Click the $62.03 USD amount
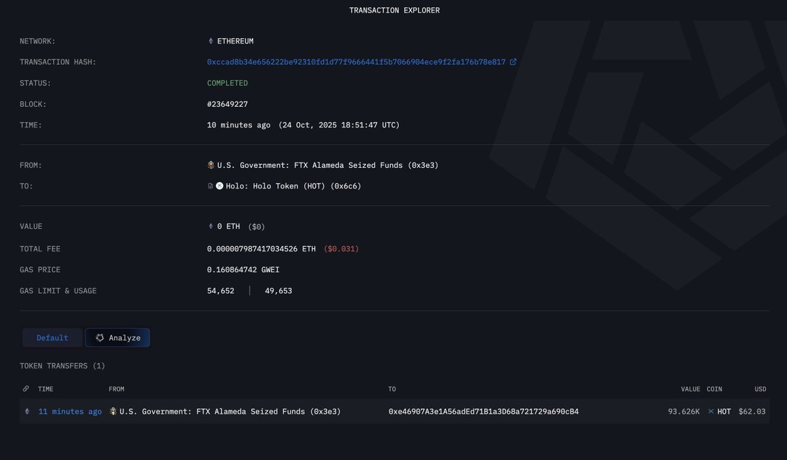 752,412
